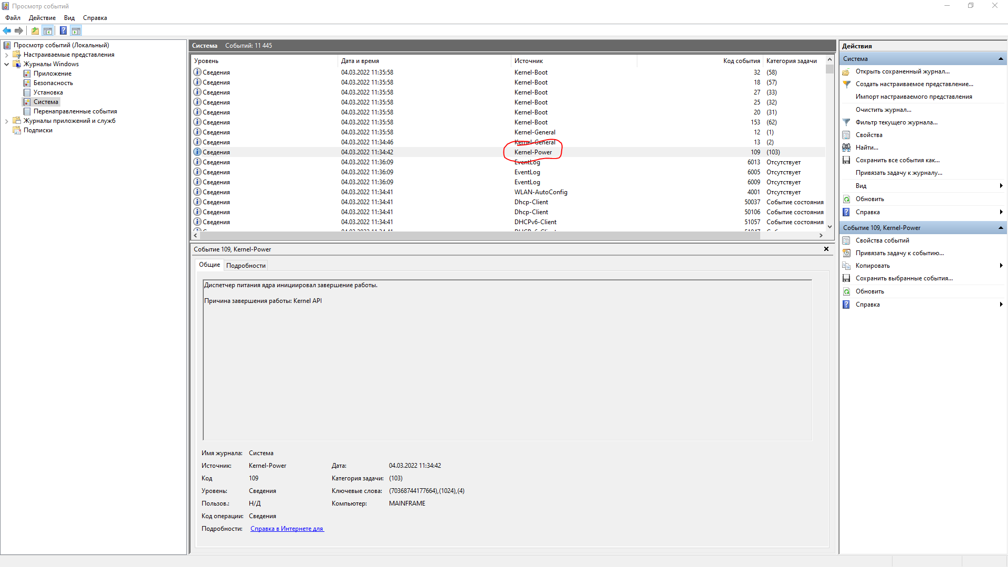
Task: Open Справка submenu arrow under Событие 109
Action: click(1001, 304)
